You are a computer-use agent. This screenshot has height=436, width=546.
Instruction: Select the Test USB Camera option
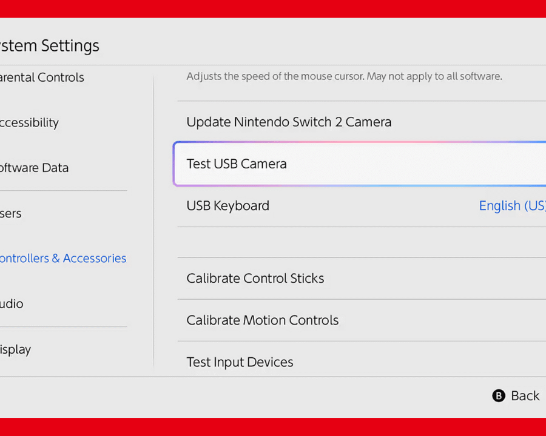tap(360, 163)
